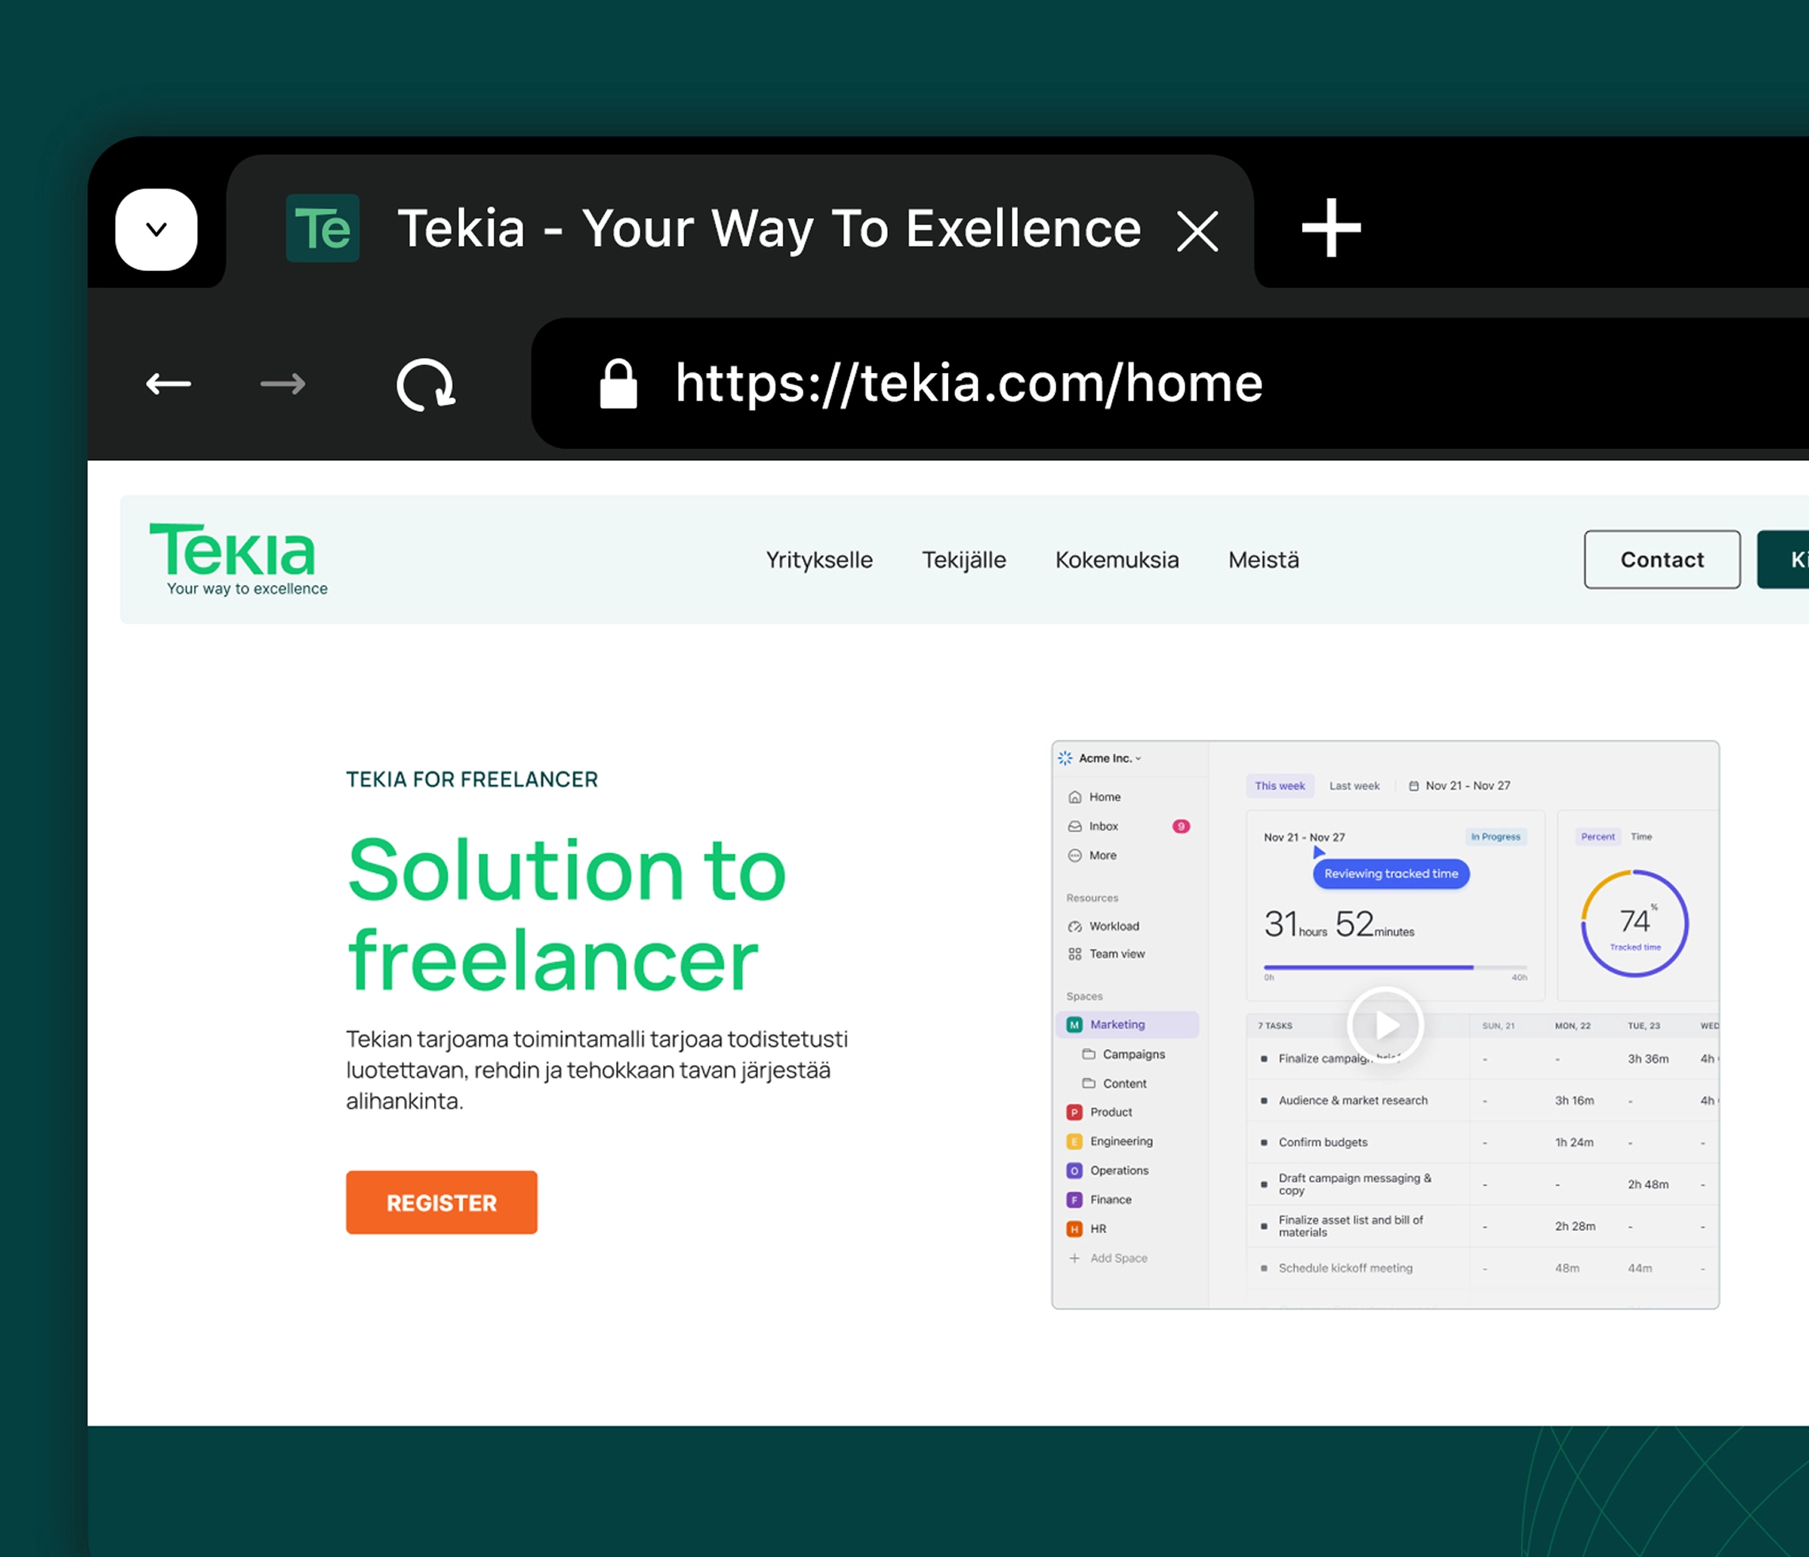
Task: Open the Tekijälle menu item
Action: pos(964,559)
